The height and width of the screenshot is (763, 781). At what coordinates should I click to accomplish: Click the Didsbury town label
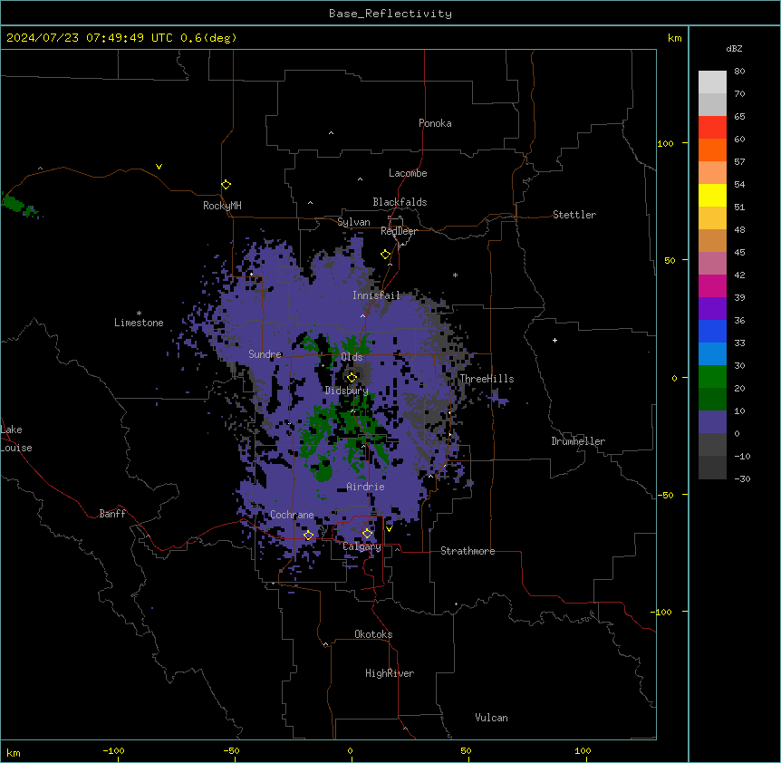[346, 391]
